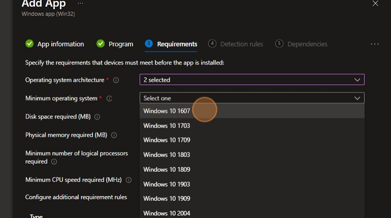Pick Windows 10 1809 as minimum OS
This screenshot has width=391, height=218.
pyautogui.click(x=167, y=170)
